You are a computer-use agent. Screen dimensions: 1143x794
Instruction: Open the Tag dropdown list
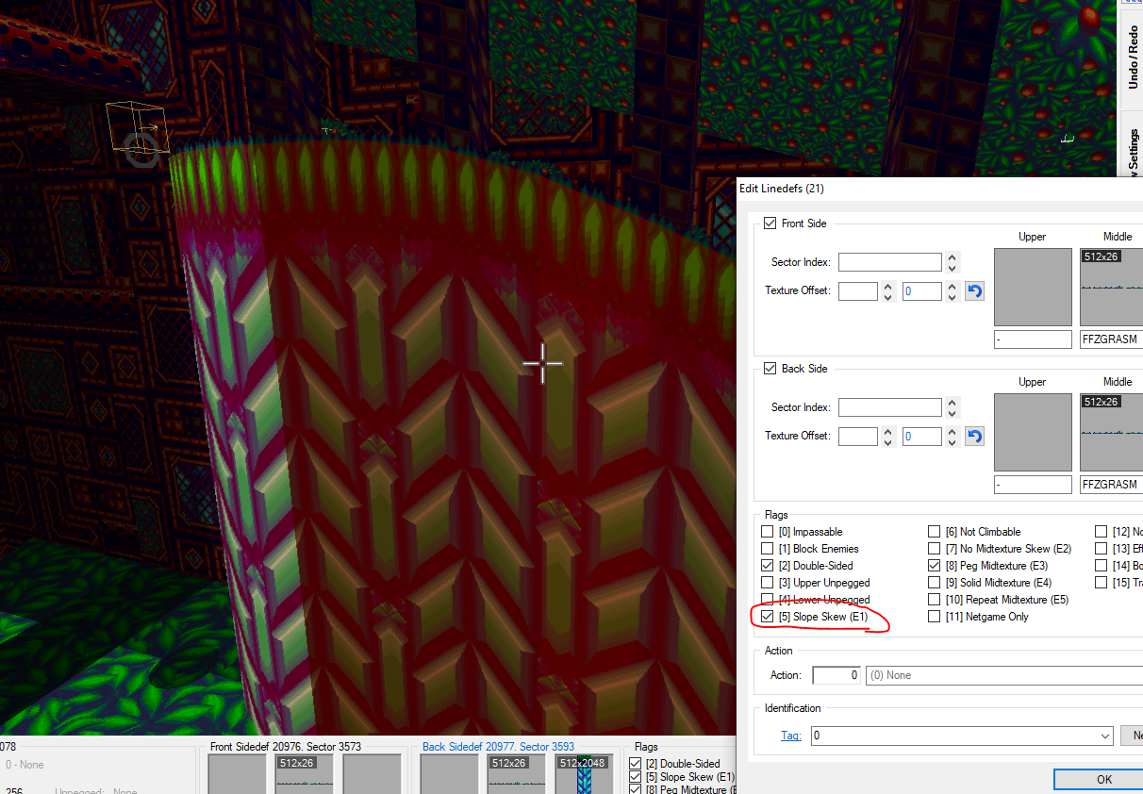tap(1105, 736)
